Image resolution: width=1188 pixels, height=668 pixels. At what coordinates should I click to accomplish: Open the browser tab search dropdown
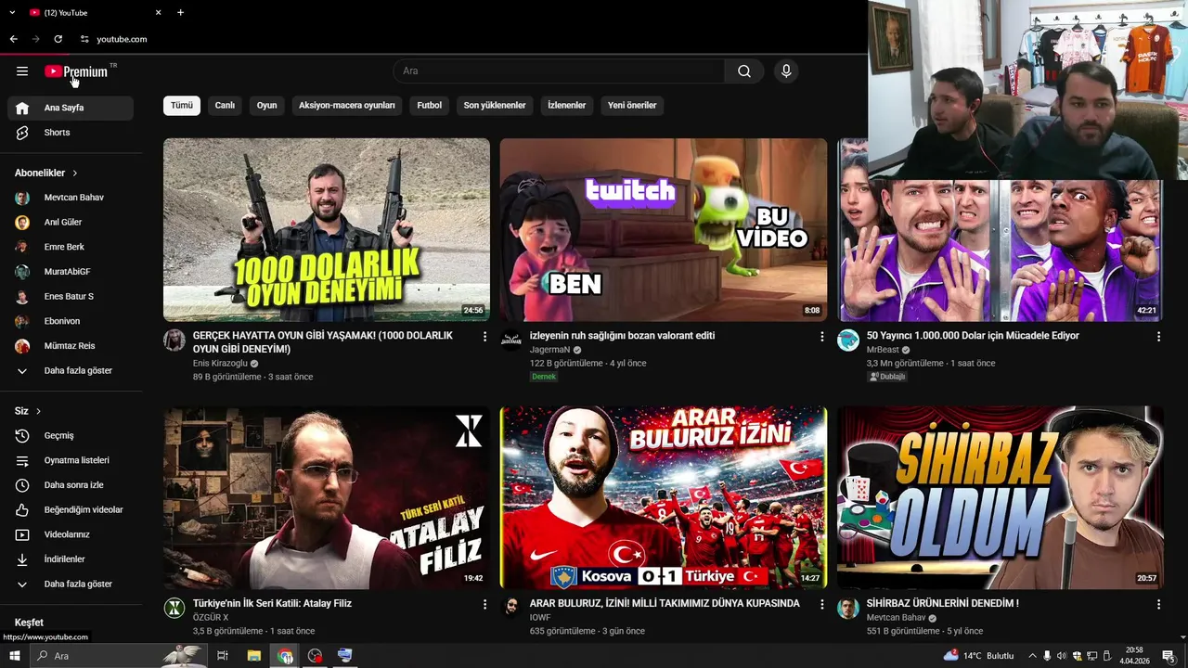point(12,12)
